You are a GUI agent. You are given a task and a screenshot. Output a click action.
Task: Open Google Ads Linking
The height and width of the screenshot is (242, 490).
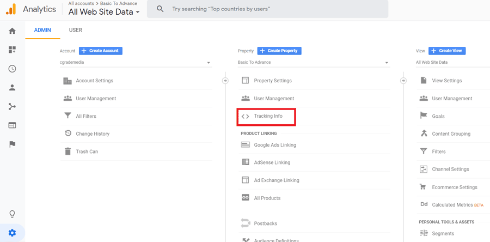coord(274,145)
